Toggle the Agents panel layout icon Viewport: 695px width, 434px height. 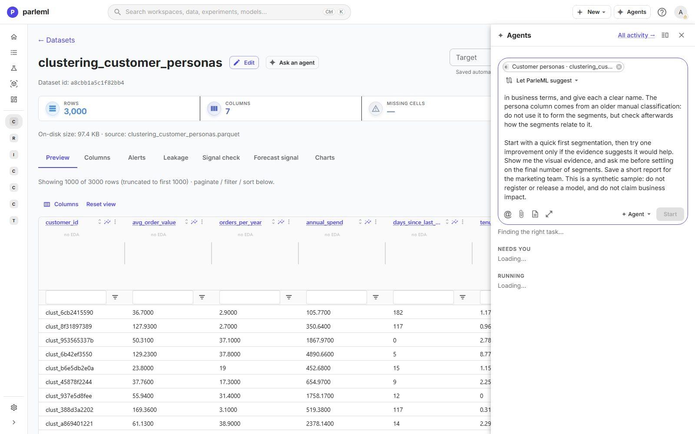coord(665,35)
